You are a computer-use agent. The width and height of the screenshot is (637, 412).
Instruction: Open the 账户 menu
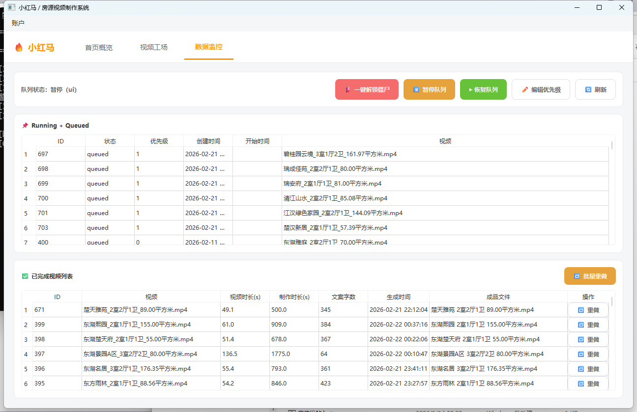click(18, 23)
